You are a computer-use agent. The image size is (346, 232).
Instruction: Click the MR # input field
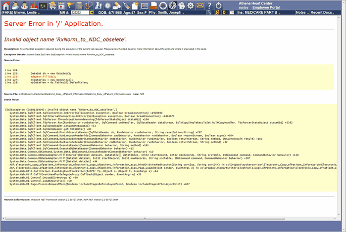(x=79, y=12)
